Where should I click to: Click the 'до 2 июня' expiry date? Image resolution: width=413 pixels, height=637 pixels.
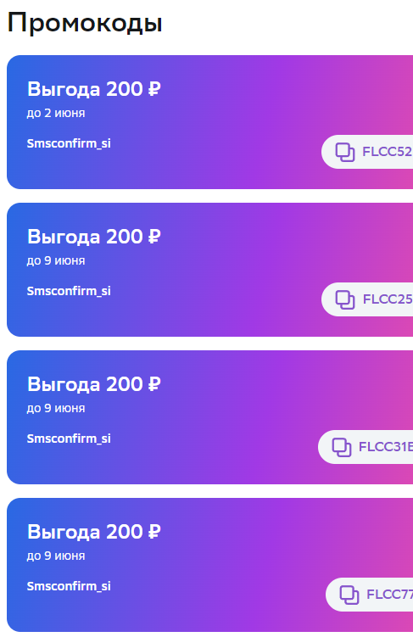(x=56, y=113)
